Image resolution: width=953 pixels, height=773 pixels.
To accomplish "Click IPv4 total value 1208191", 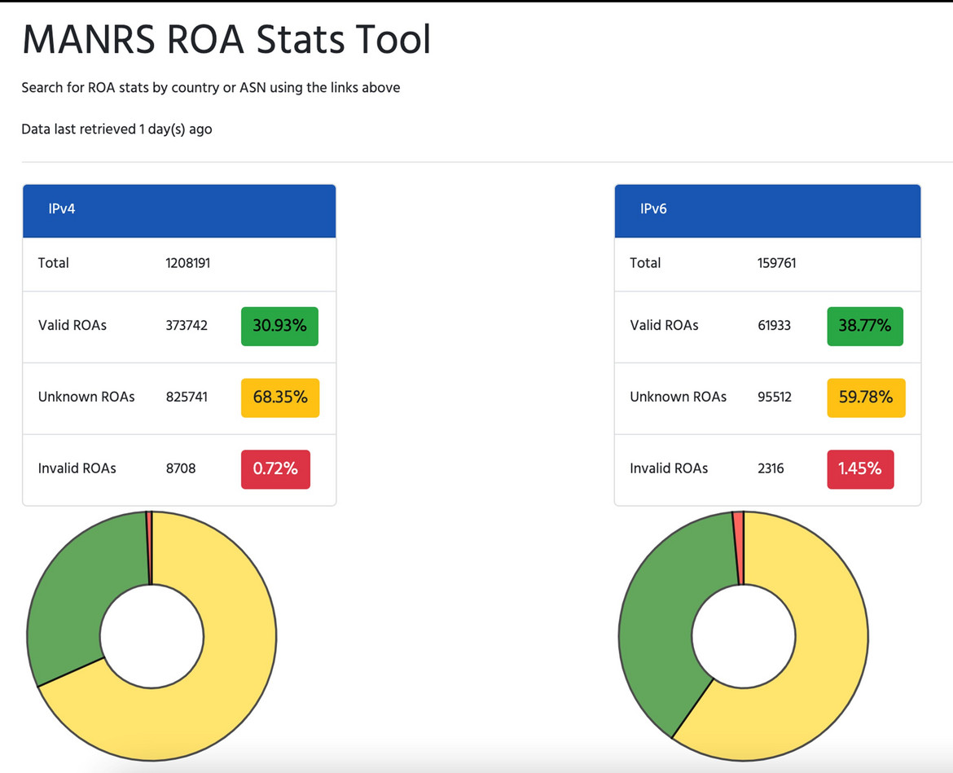I will point(188,263).
